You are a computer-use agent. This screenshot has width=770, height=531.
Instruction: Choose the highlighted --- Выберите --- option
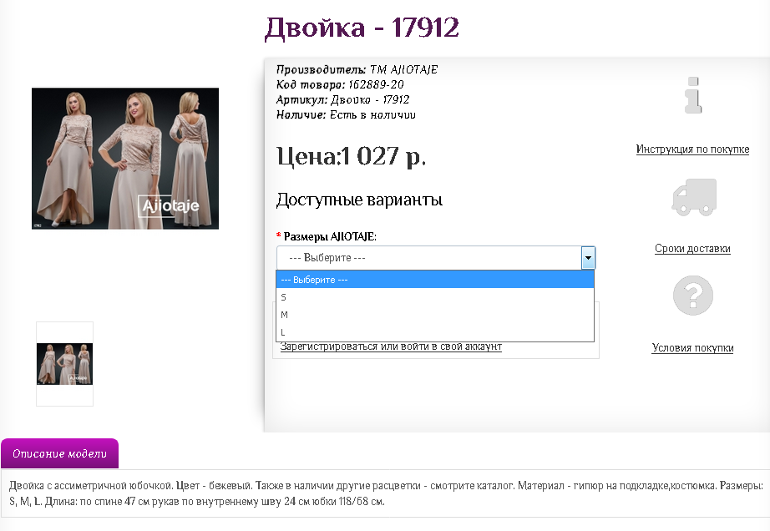pos(435,280)
